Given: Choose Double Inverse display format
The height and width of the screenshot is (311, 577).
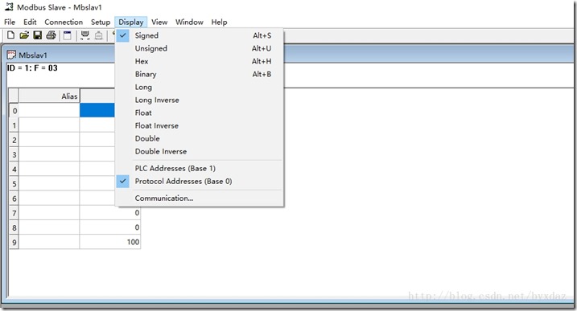Looking at the screenshot, I should coord(199,151).
